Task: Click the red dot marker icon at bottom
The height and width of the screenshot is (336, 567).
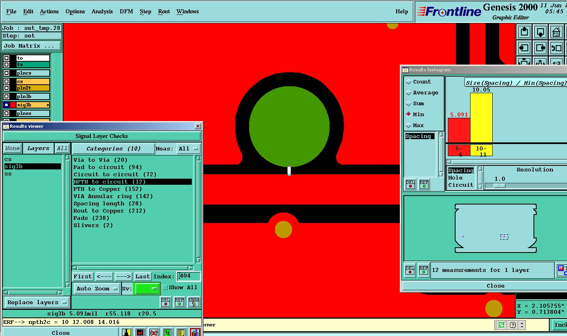Action: tap(140, 332)
